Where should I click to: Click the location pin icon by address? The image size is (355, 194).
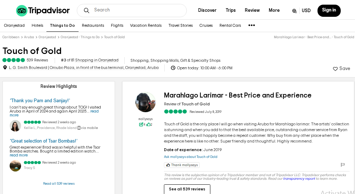point(5,68)
